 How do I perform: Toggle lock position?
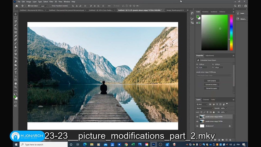click(x=207, y=112)
